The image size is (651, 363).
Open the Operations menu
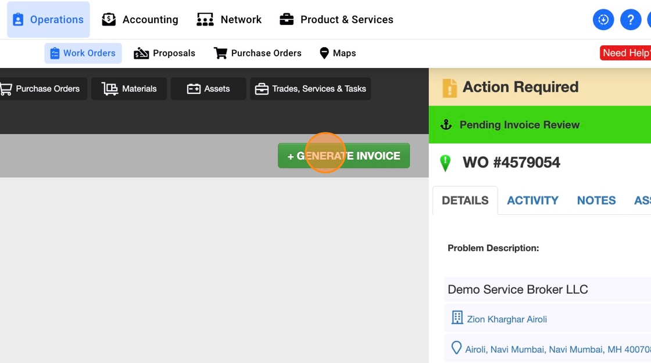[x=48, y=20]
